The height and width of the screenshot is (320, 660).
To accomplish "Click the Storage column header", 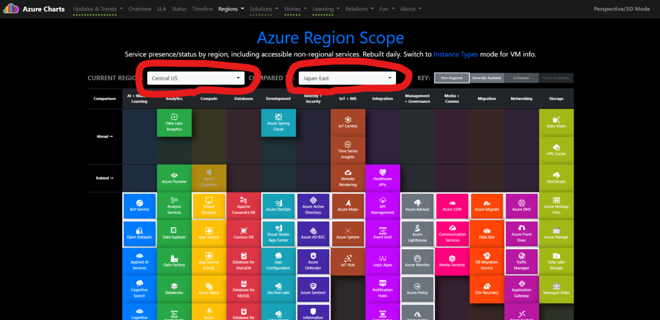I will [556, 99].
